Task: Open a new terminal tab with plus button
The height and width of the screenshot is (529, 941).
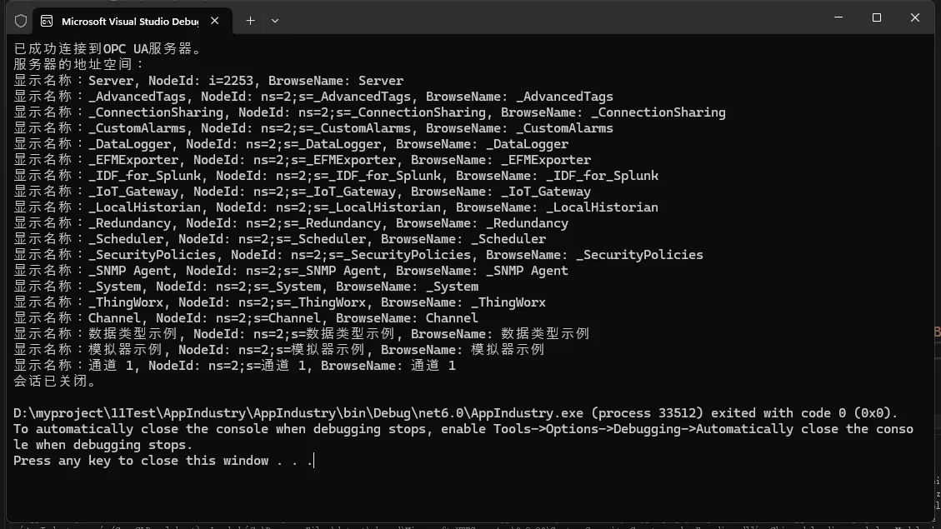Action: tap(250, 21)
